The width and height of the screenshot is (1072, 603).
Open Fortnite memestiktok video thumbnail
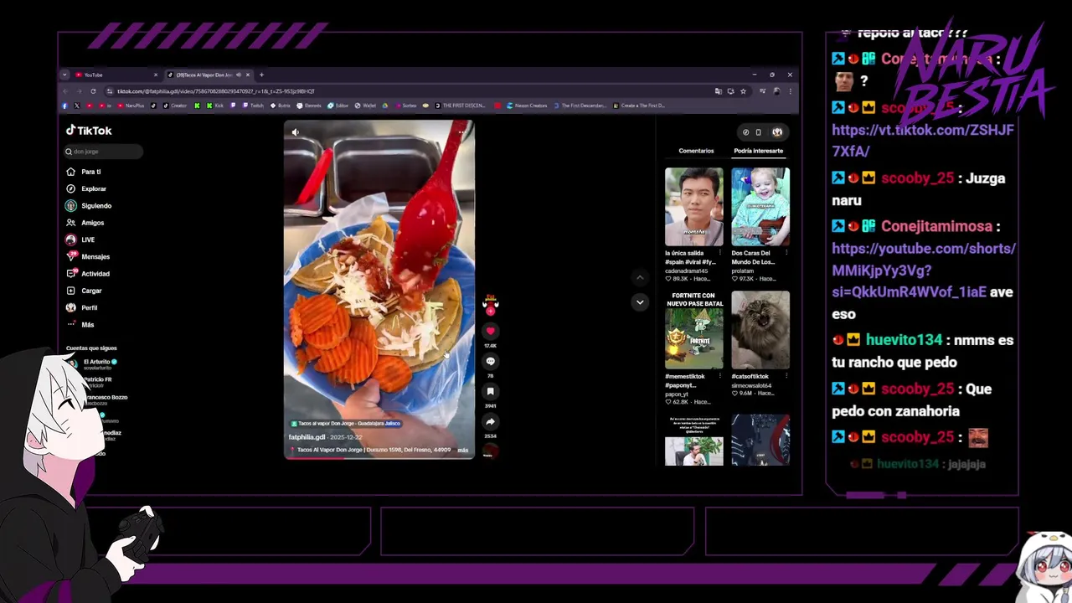(693, 330)
